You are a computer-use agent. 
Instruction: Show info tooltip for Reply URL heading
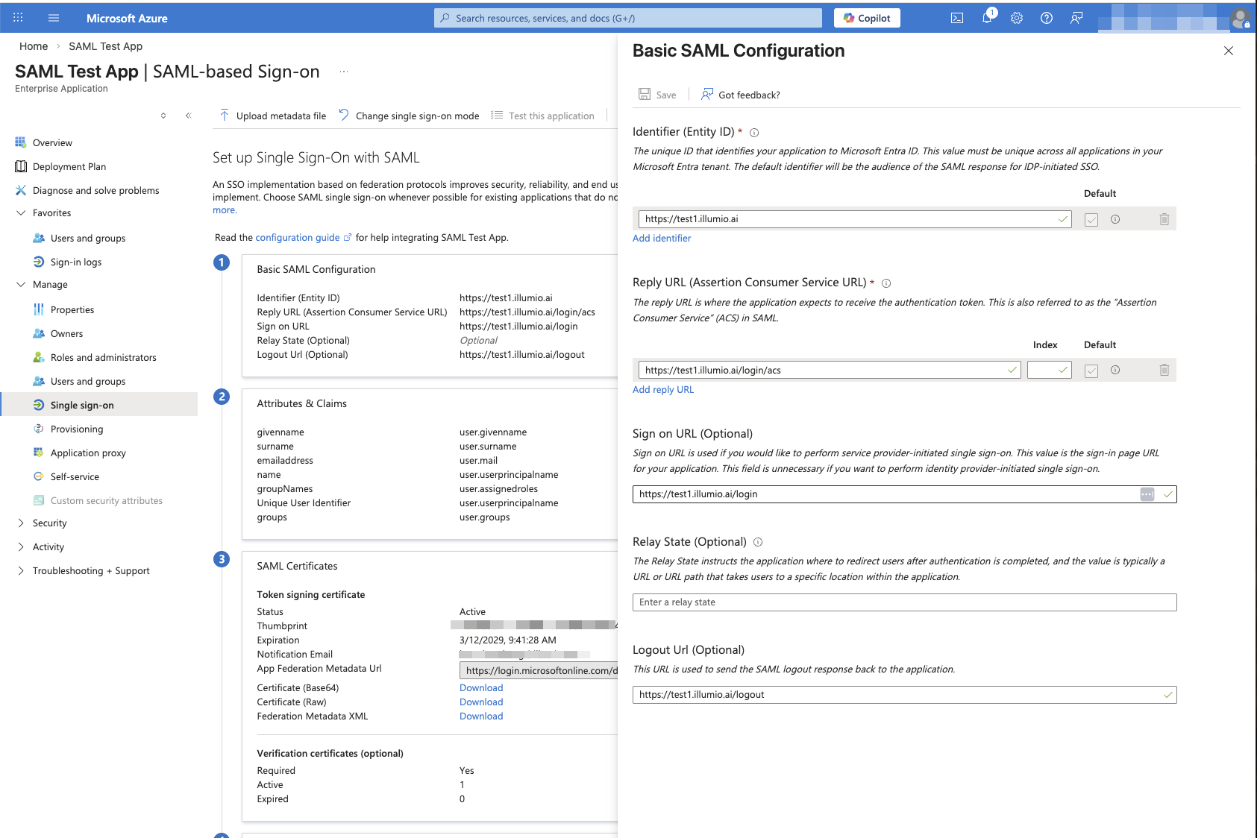coord(886,283)
